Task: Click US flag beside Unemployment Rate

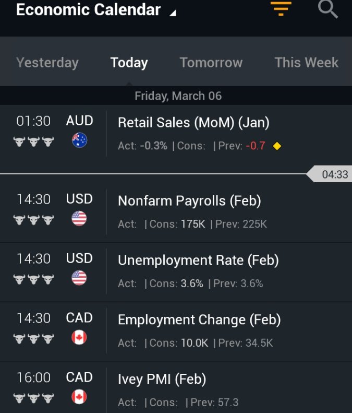Action: pos(79,278)
